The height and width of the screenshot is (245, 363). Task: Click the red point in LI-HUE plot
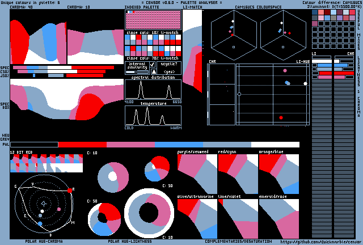click(281, 117)
